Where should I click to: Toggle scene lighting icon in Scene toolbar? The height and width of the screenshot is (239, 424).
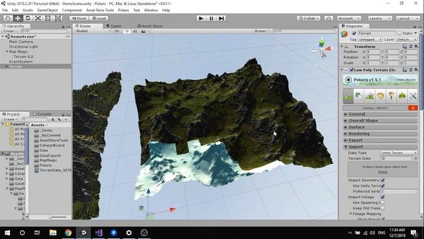[x=127, y=31]
